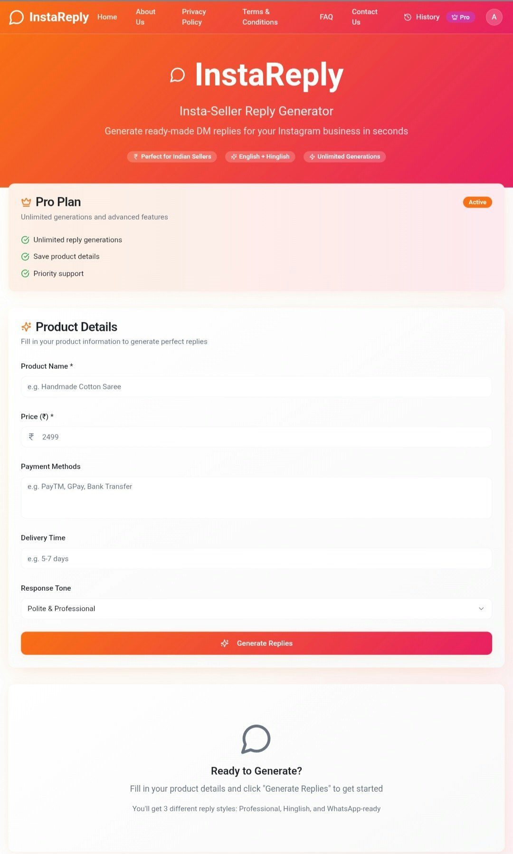Click the sparkle icon beside Product Details
The width and height of the screenshot is (513, 854).
[27, 327]
